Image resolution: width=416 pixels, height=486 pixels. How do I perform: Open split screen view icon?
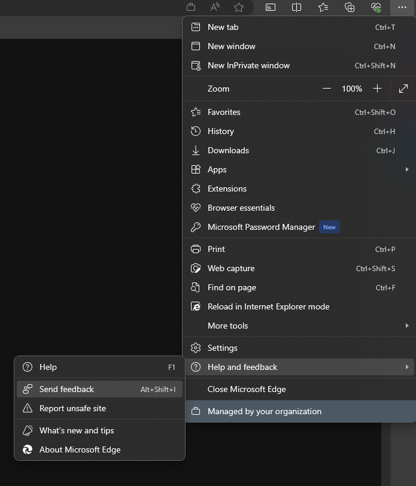pyautogui.click(x=296, y=7)
